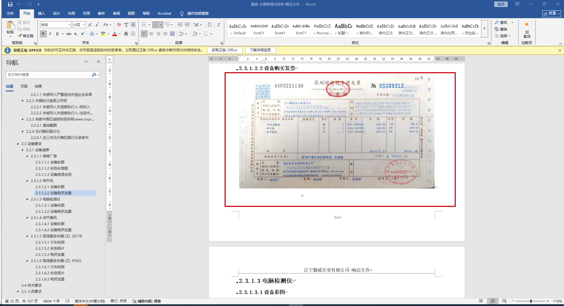The height and width of the screenshot is (306, 564).
Task: Click the 了解详细信息 button
Action: (x=260, y=50)
